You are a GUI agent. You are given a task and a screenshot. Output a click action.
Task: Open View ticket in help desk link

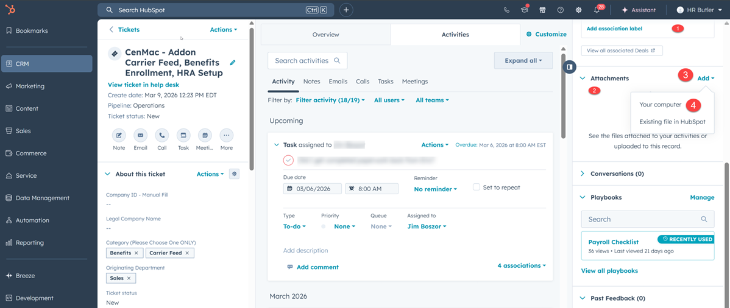coord(143,85)
